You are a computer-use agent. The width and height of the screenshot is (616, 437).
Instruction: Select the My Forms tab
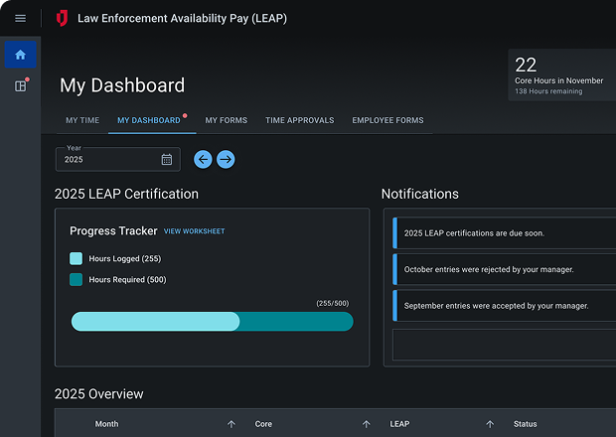[226, 120]
